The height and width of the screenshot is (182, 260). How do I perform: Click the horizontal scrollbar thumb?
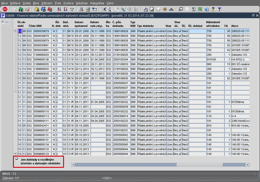click(x=200, y=165)
